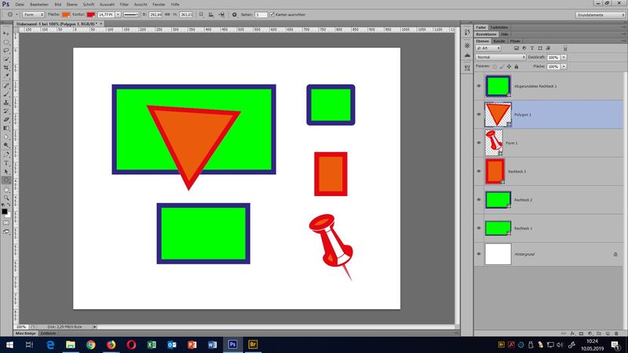Screen dimensions: 628x353
Task: Switch to the Pfade tab
Action: pyautogui.click(x=515, y=41)
